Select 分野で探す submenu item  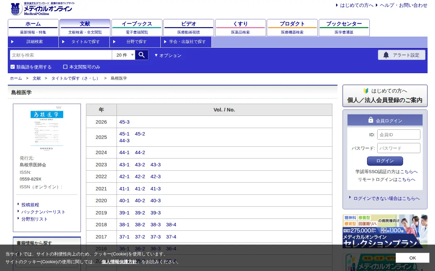135,42
